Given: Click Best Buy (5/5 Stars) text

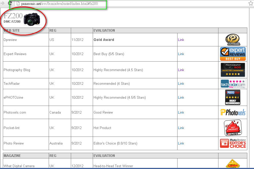Looking at the screenshot, I should (109, 54).
